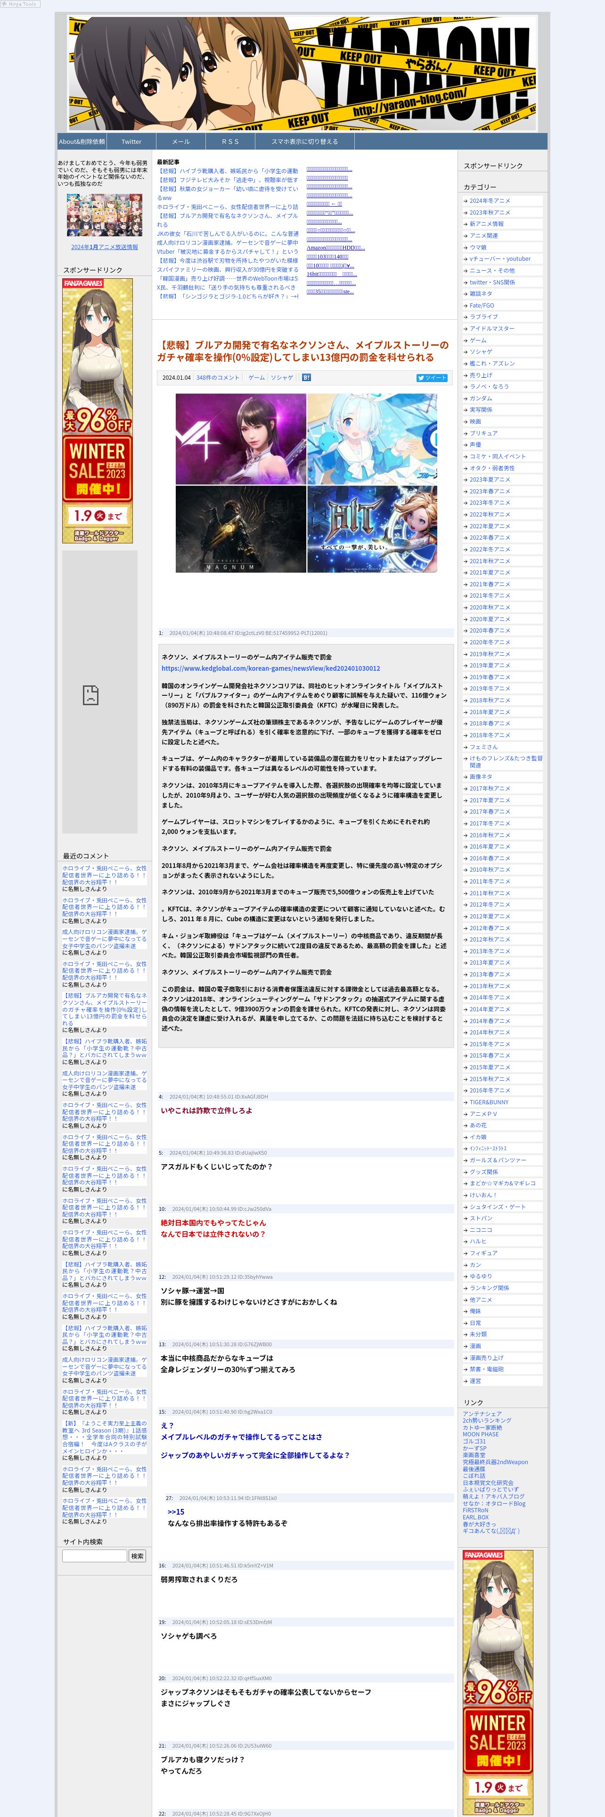605x1817 pixels.
Task: Open category 実写関係
Action: point(481,410)
